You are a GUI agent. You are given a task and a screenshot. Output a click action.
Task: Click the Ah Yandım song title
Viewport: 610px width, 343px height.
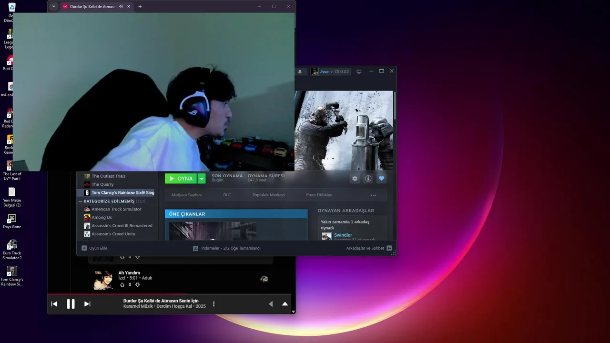[x=129, y=273]
